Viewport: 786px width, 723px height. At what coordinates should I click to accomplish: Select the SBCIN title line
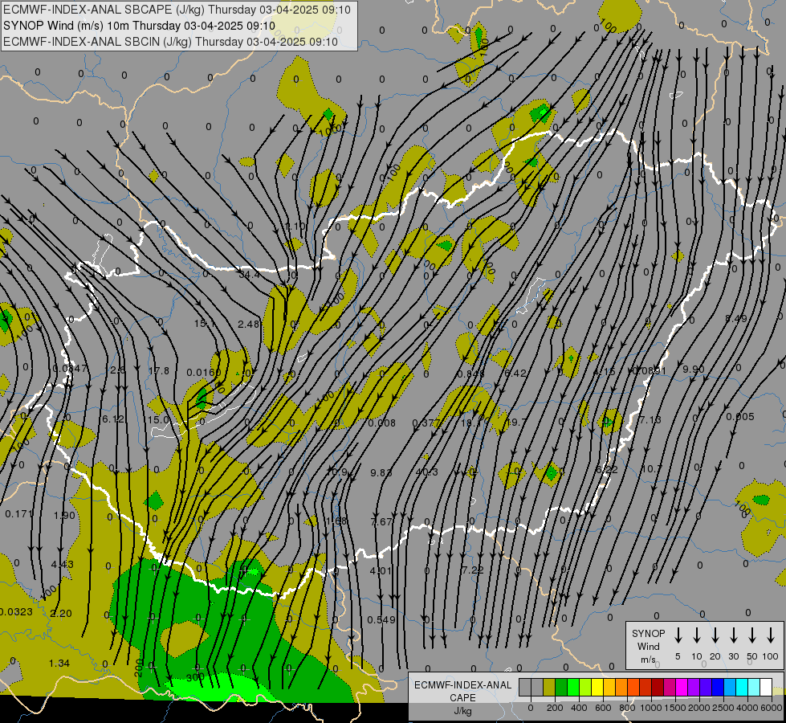170,42
